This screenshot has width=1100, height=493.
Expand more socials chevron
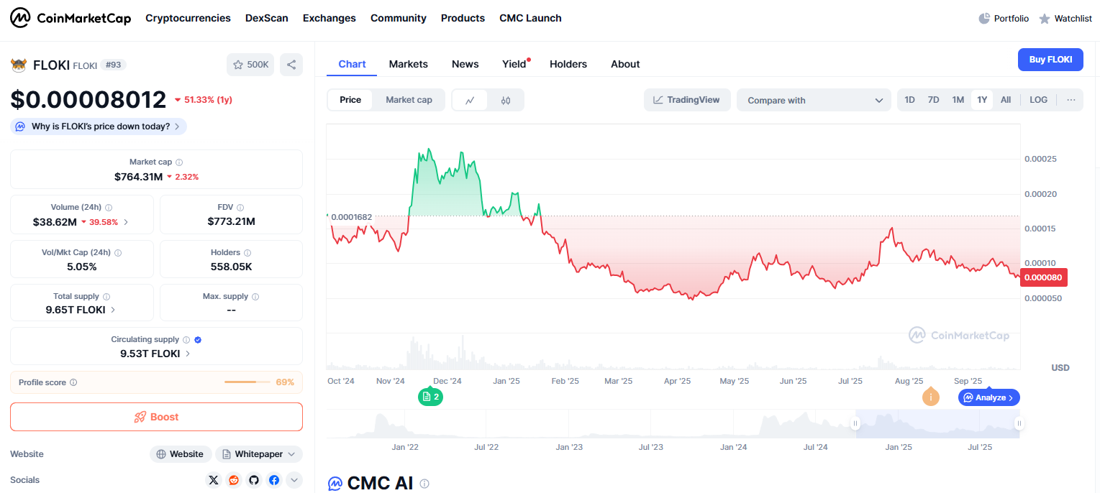pyautogui.click(x=294, y=480)
